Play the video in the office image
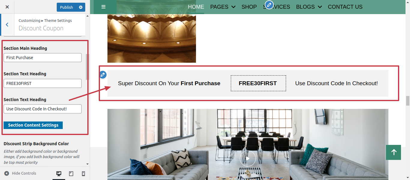The width and height of the screenshot is (410, 180). (248, 158)
